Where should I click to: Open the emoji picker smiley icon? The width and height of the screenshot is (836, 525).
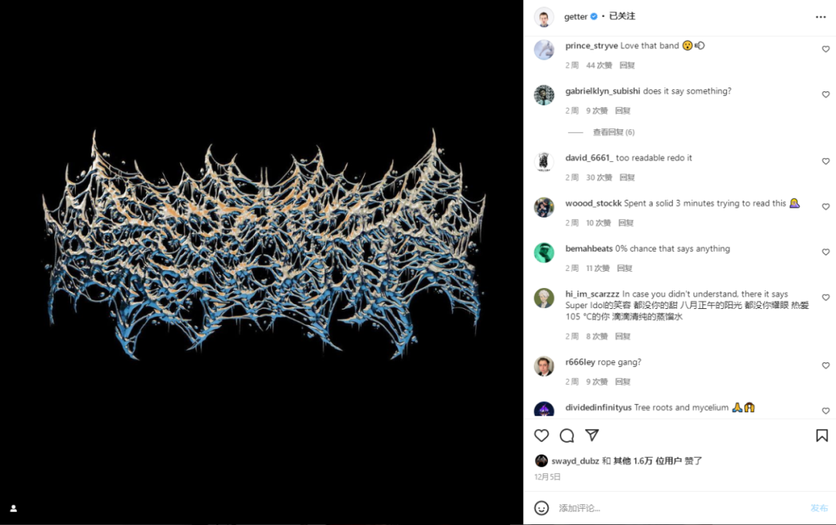click(x=541, y=508)
